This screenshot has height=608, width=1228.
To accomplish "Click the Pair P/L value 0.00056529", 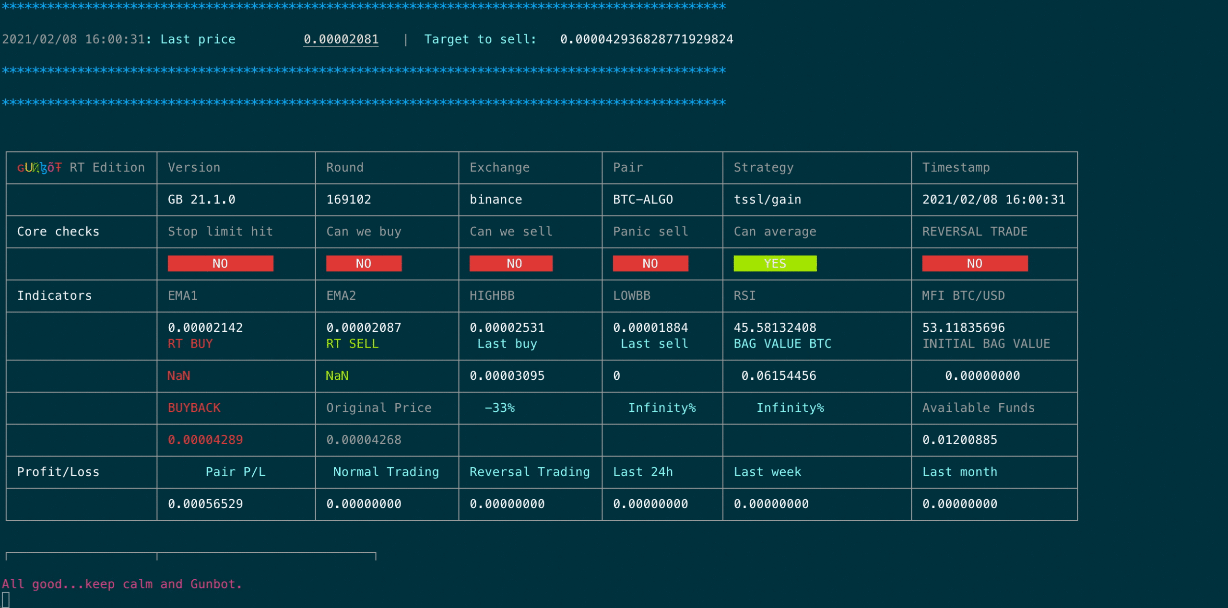I will click(205, 504).
